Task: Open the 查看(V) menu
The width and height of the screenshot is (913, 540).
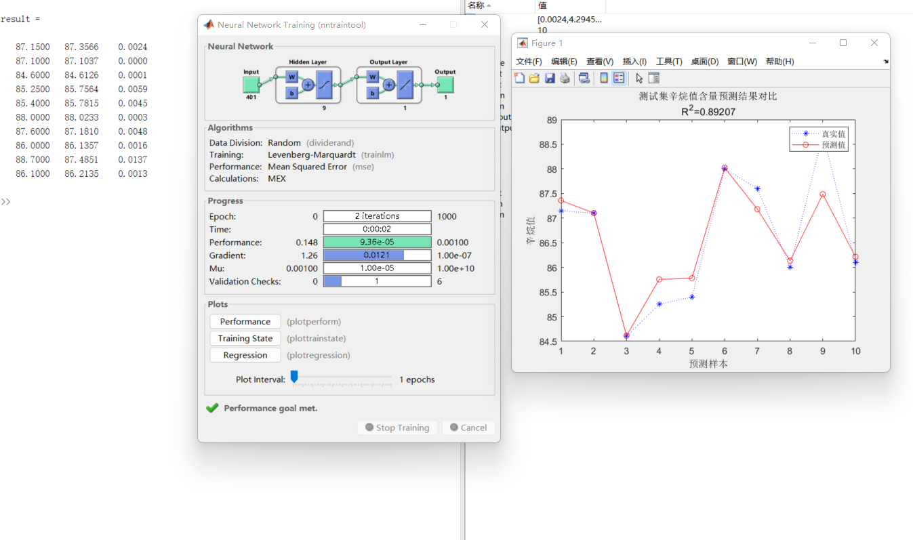Action: [x=600, y=62]
